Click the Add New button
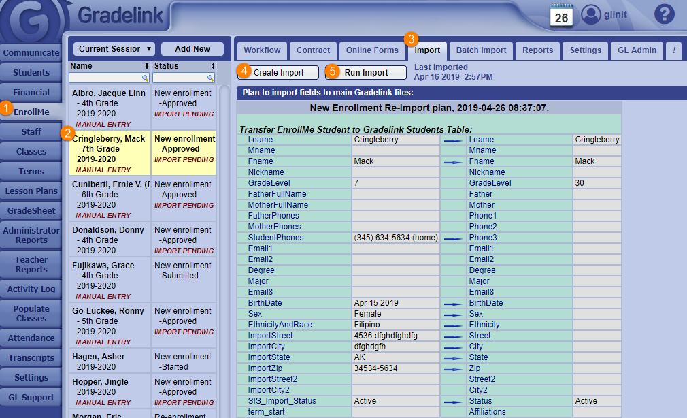Screen dimensions: 687x418 [192, 49]
